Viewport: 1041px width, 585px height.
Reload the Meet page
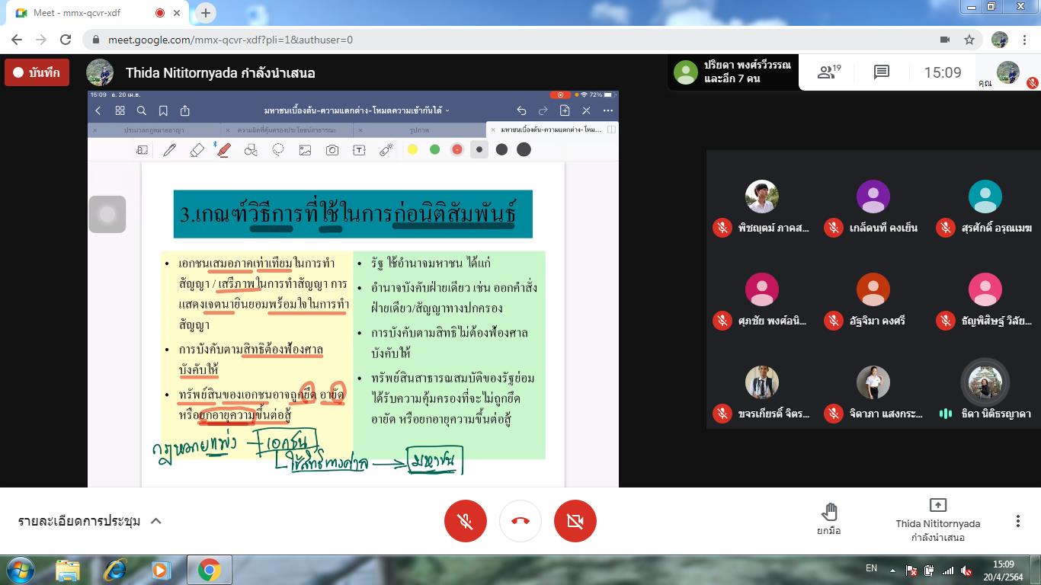tap(66, 40)
